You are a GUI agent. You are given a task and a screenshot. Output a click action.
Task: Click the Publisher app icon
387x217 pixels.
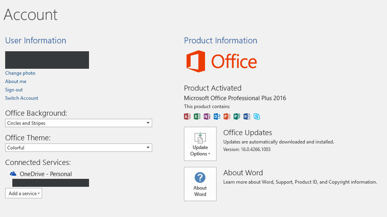pyautogui.click(x=237, y=116)
